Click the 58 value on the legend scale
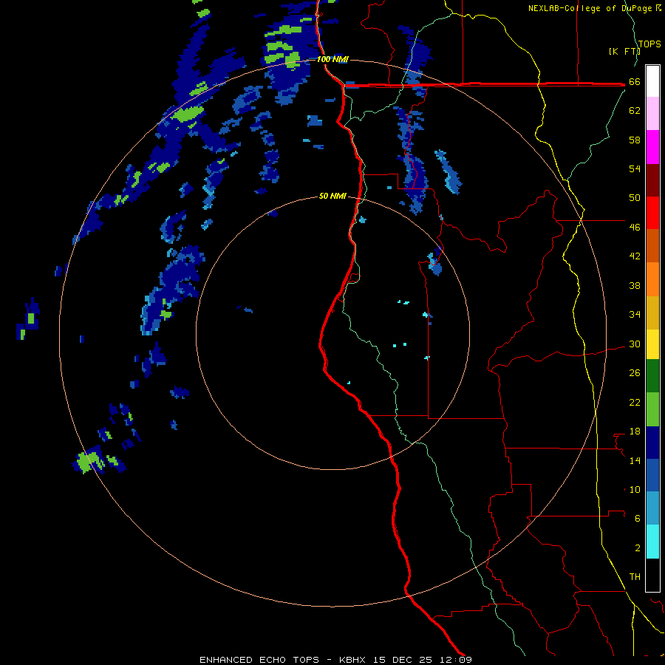The width and height of the screenshot is (665, 665). [x=635, y=140]
